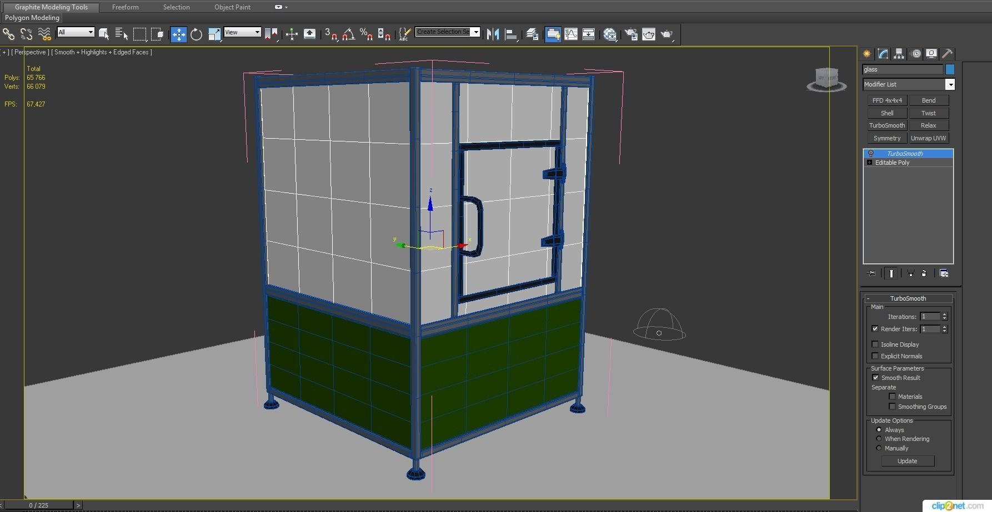Apply the Shell modifier button
The width and height of the screenshot is (992, 512).
887,113
